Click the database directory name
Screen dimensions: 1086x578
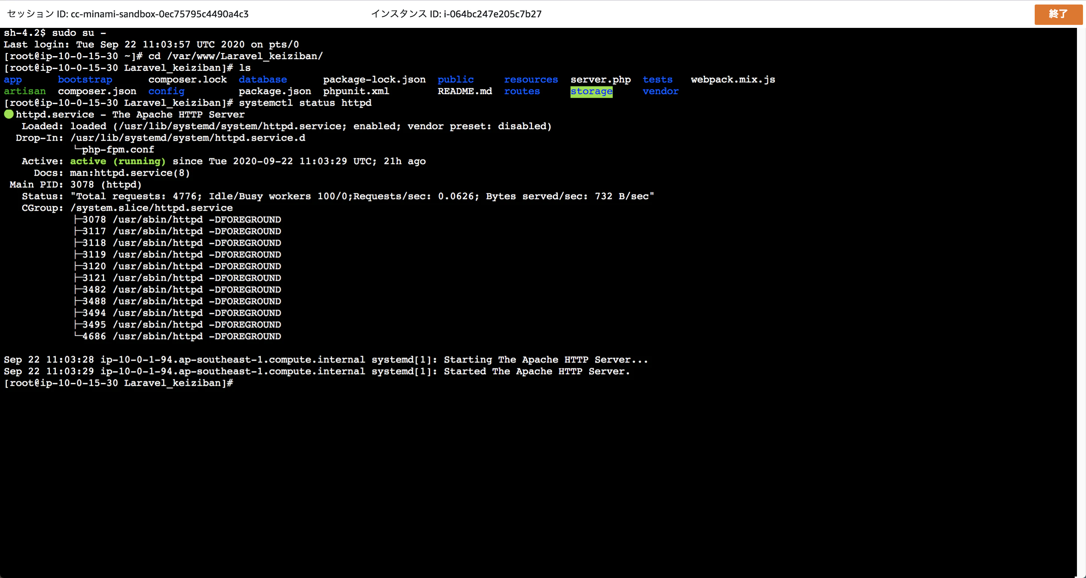[263, 80]
